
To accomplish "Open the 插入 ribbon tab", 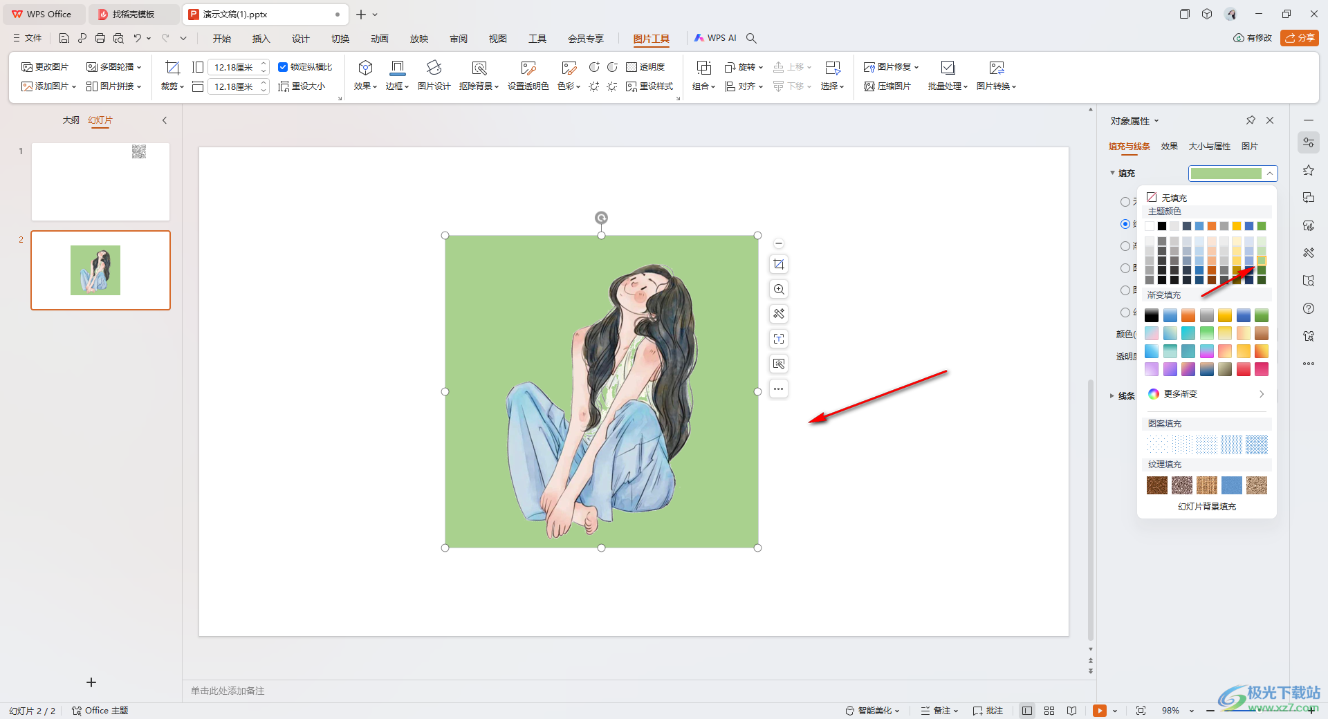I will pos(261,39).
